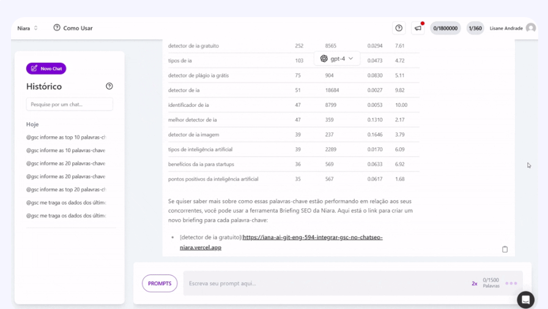The image size is (548, 309).
Task: Click the 1/360 usage badge
Action: point(475,28)
